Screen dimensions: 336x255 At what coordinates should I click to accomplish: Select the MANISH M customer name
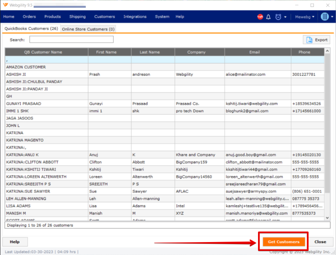click(x=16, y=213)
